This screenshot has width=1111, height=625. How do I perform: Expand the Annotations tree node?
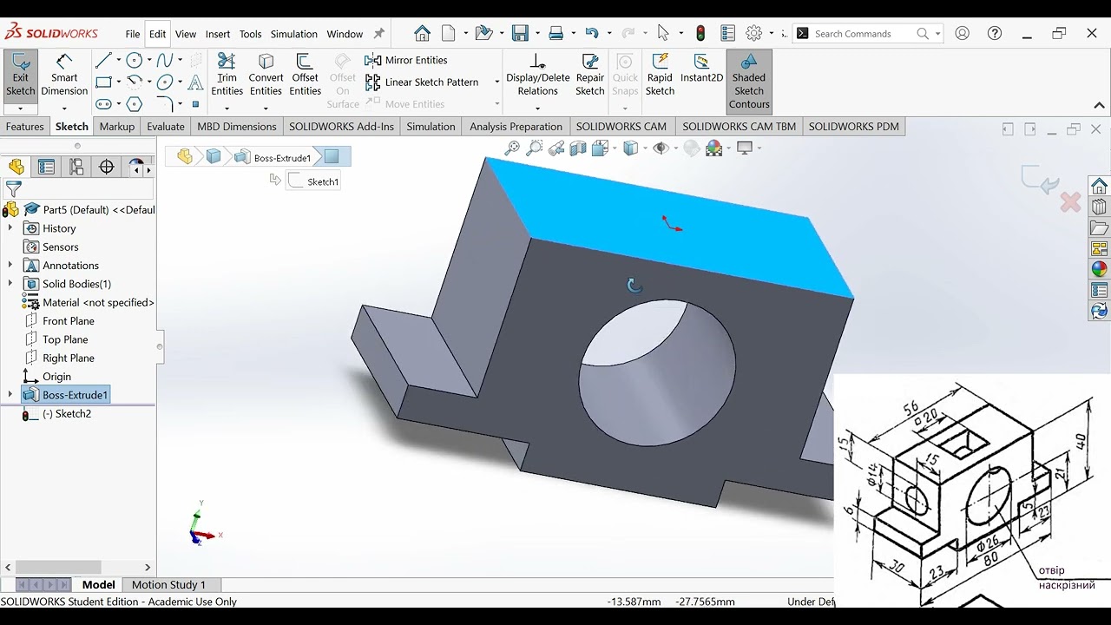[x=10, y=266]
